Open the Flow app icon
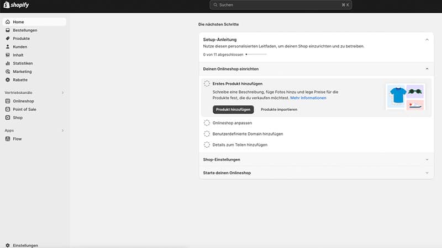 point(8,139)
